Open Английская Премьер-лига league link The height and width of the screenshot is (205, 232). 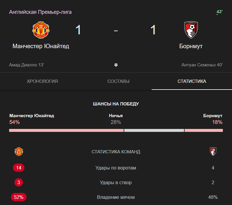(x=40, y=12)
